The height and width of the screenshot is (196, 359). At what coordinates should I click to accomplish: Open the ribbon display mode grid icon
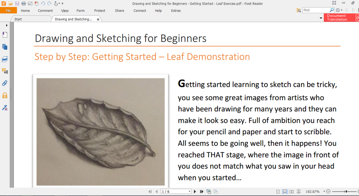(334, 3)
